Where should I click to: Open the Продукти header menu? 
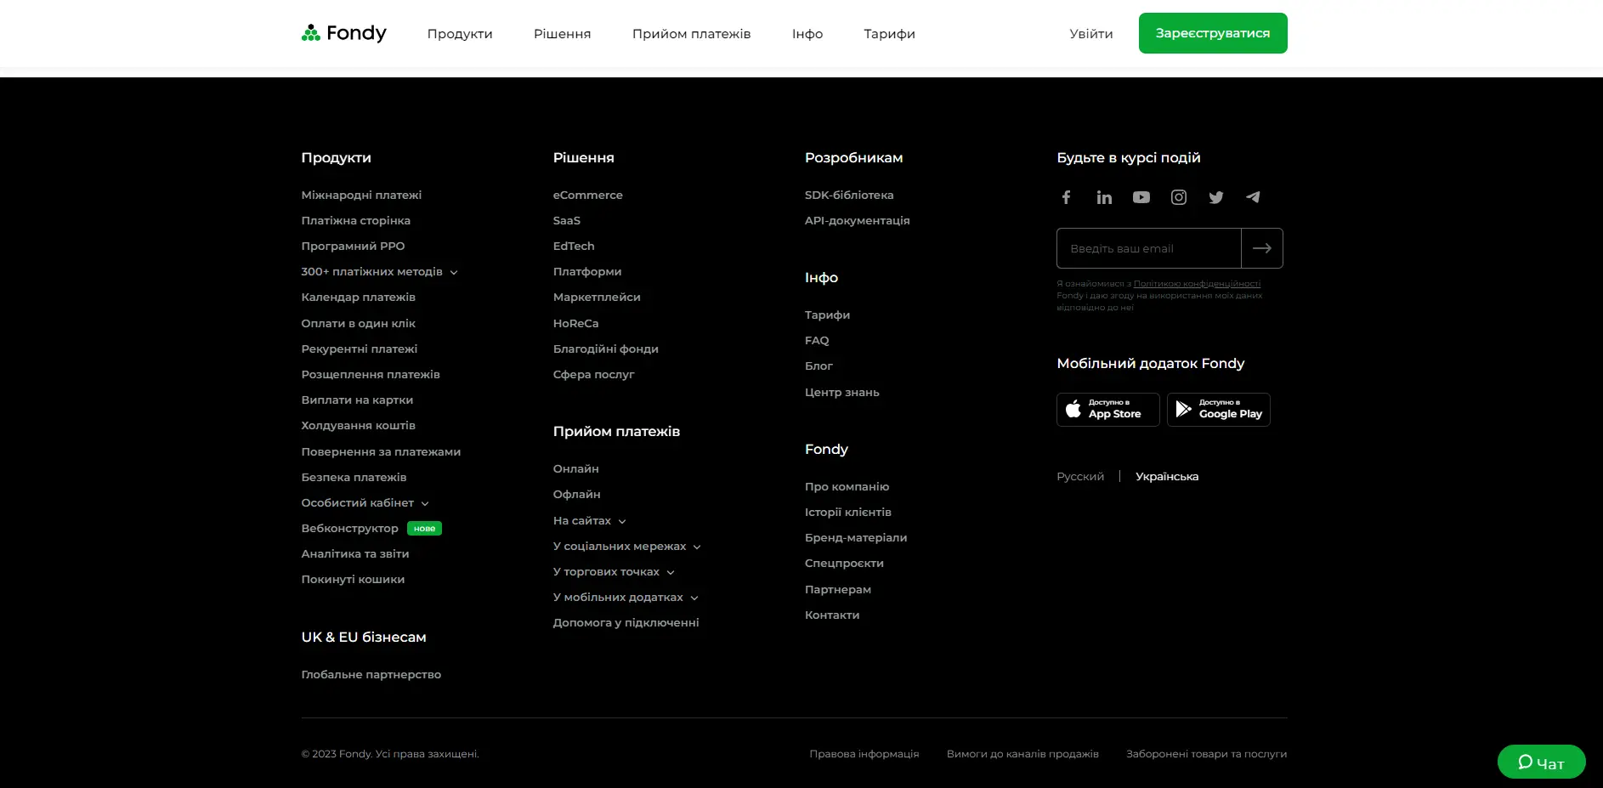(460, 34)
